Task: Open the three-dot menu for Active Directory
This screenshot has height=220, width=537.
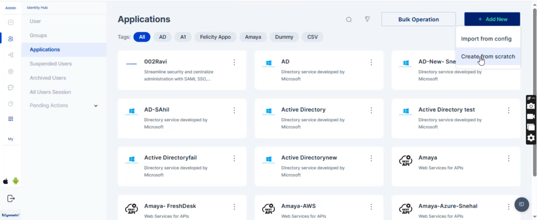Action: coord(371,110)
